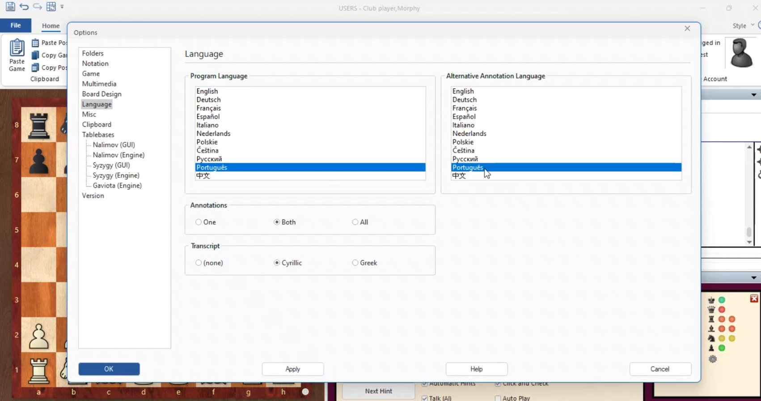Screen dimensions: 761x401
Task: Click the black rook on a8 square
Action: point(38,125)
